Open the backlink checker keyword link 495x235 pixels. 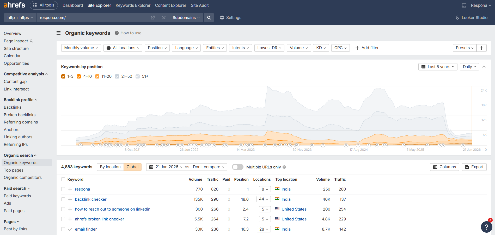click(90, 199)
